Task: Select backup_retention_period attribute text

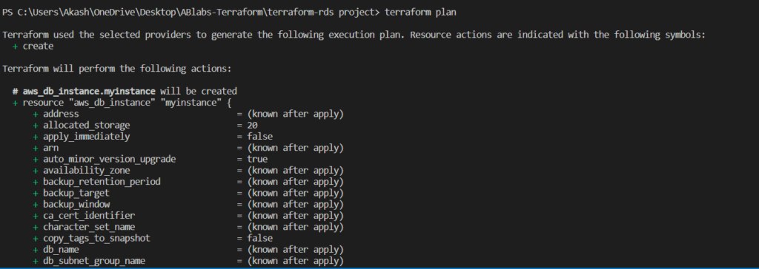Action: [x=102, y=182]
